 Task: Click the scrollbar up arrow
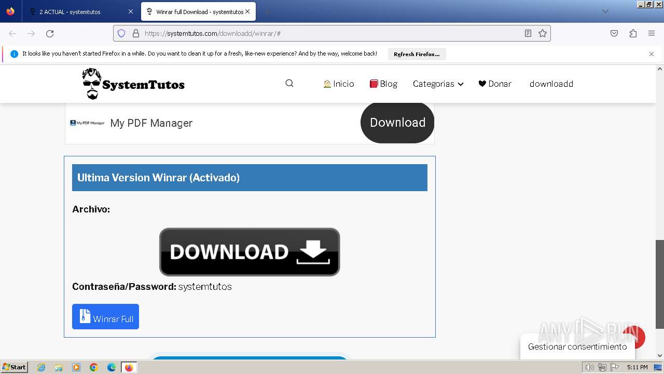[660, 69]
